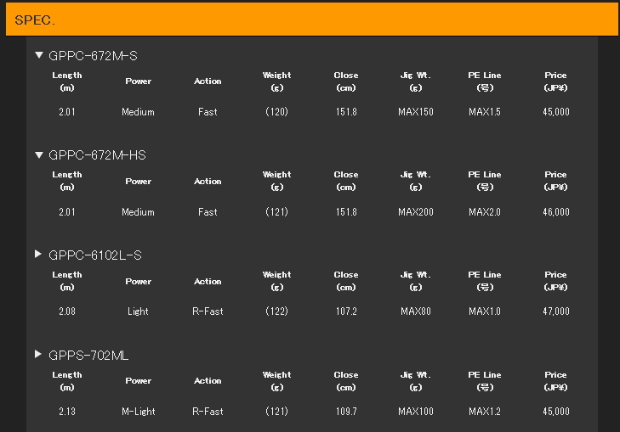620x432 pixels.
Task: Click the Light power value
Action: 138,311
